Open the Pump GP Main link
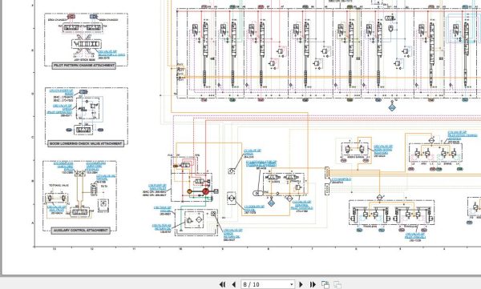This screenshot has width=481, height=289. pos(157,187)
